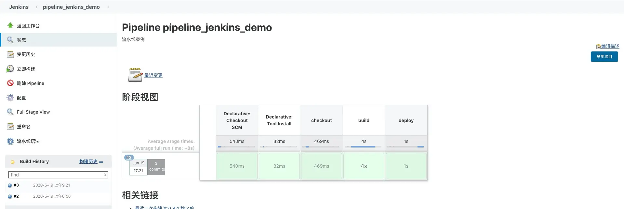Click the notepad icon beside 重命名

point(10,126)
